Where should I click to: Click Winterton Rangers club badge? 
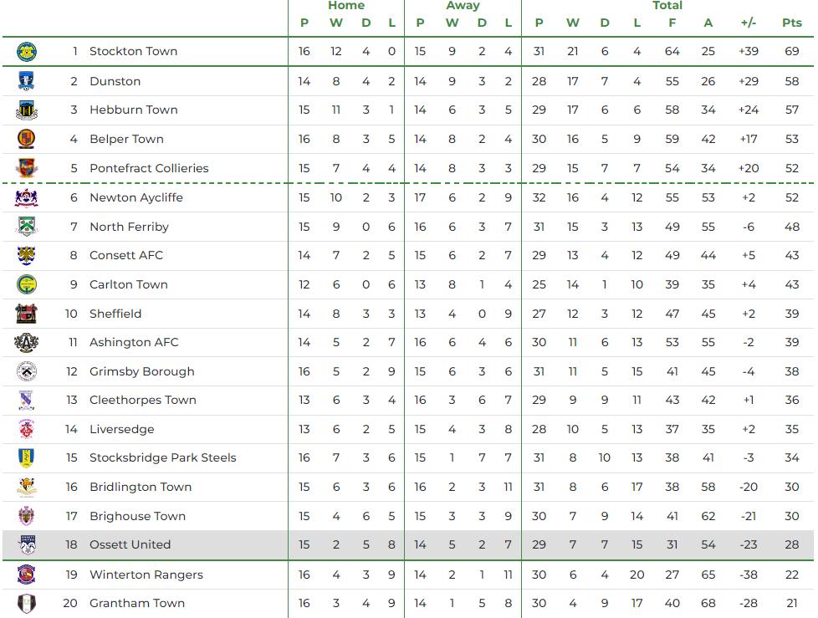coord(27,575)
